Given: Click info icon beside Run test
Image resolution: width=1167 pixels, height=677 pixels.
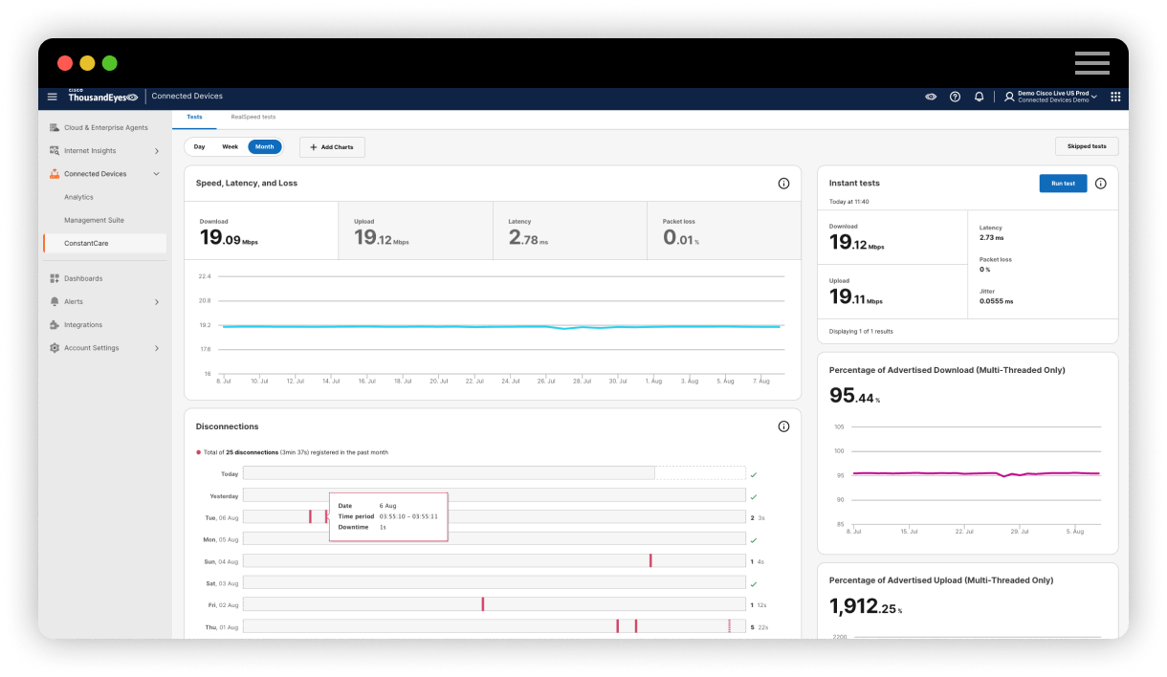Looking at the screenshot, I should 1100,184.
